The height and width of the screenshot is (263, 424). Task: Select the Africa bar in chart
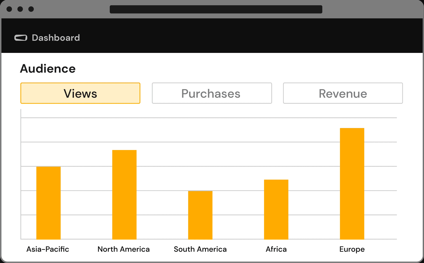tap(276, 209)
